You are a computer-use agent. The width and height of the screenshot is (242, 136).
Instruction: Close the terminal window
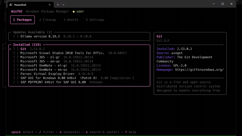coord(231,4)
